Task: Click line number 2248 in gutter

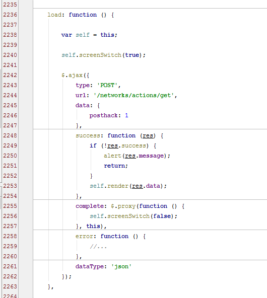Action: pos(10,136)
